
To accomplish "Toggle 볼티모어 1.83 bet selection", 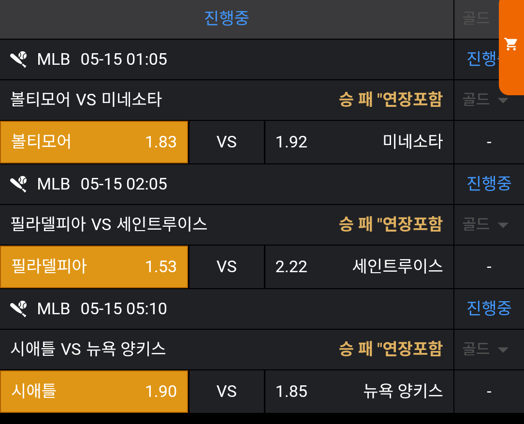I will (x=94, y=142).
